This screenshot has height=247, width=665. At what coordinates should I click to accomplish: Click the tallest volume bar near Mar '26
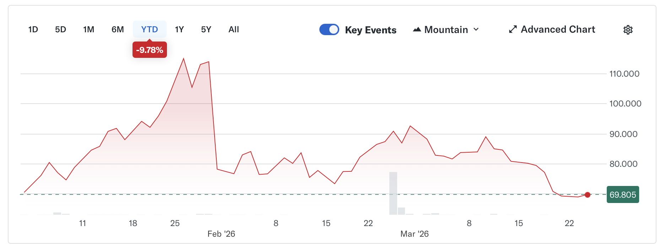coord(393,193)
